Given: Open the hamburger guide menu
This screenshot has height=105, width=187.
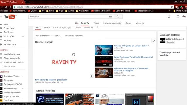Looking at the screenshot, I should click(1, 17).
